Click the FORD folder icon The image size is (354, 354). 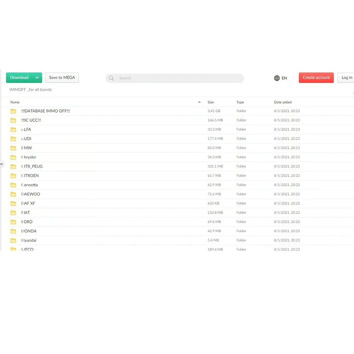point(13,222)
